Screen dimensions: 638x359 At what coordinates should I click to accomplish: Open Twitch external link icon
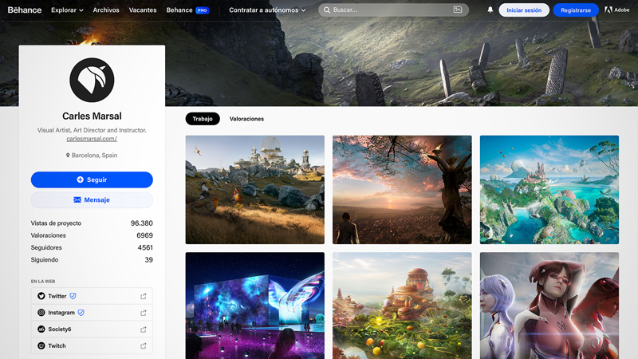coord(144,346)
